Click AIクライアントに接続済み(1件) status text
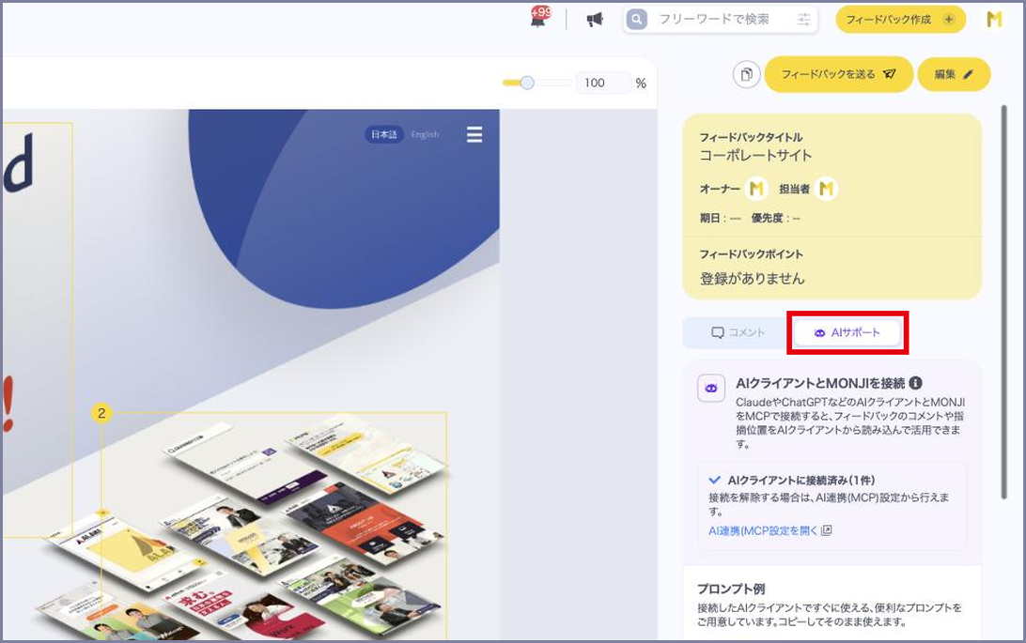 (801, 481)
